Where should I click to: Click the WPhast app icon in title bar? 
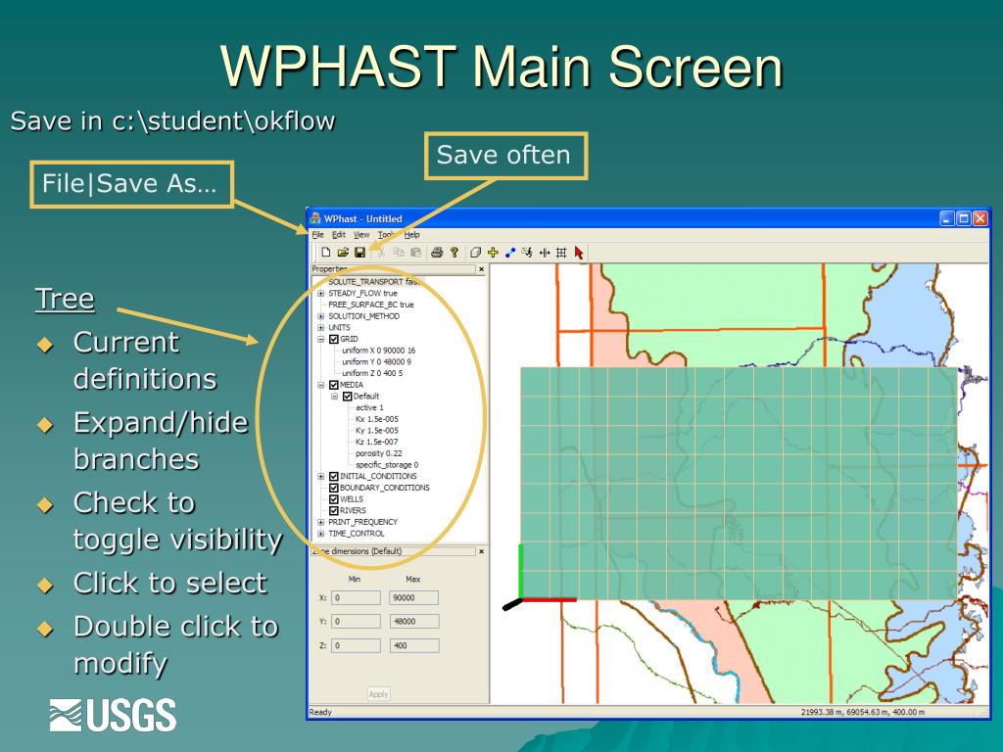click(315, 218)
